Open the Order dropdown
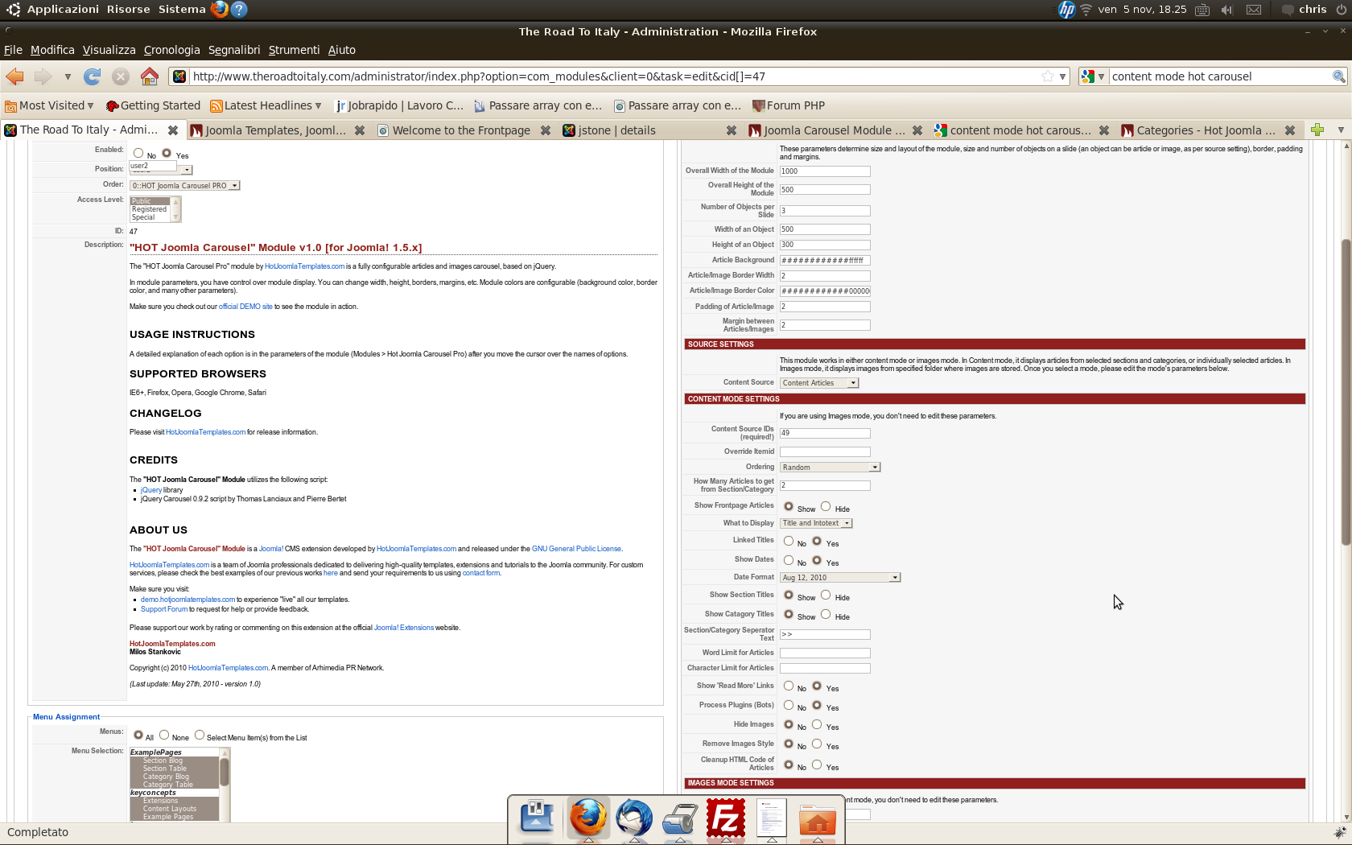Screen dimensions: 1352x845 [185, 186]
